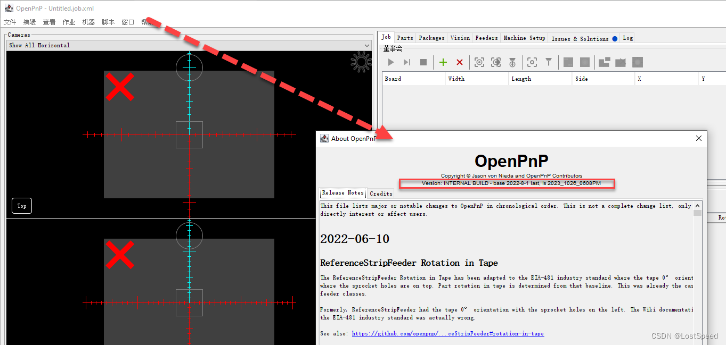Click the Width column header
Image resolution: width=726 pixels, height=345 pixels.
click(477, 79)
